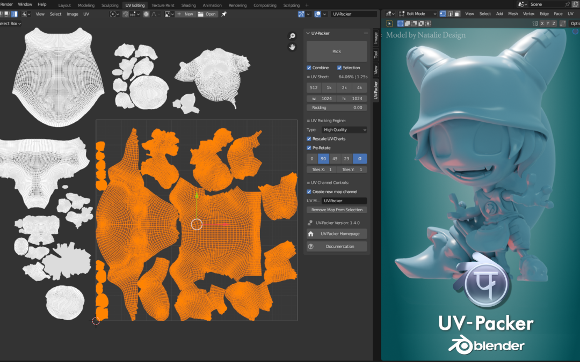Click extend selection mode icon

tap(407, 23)
